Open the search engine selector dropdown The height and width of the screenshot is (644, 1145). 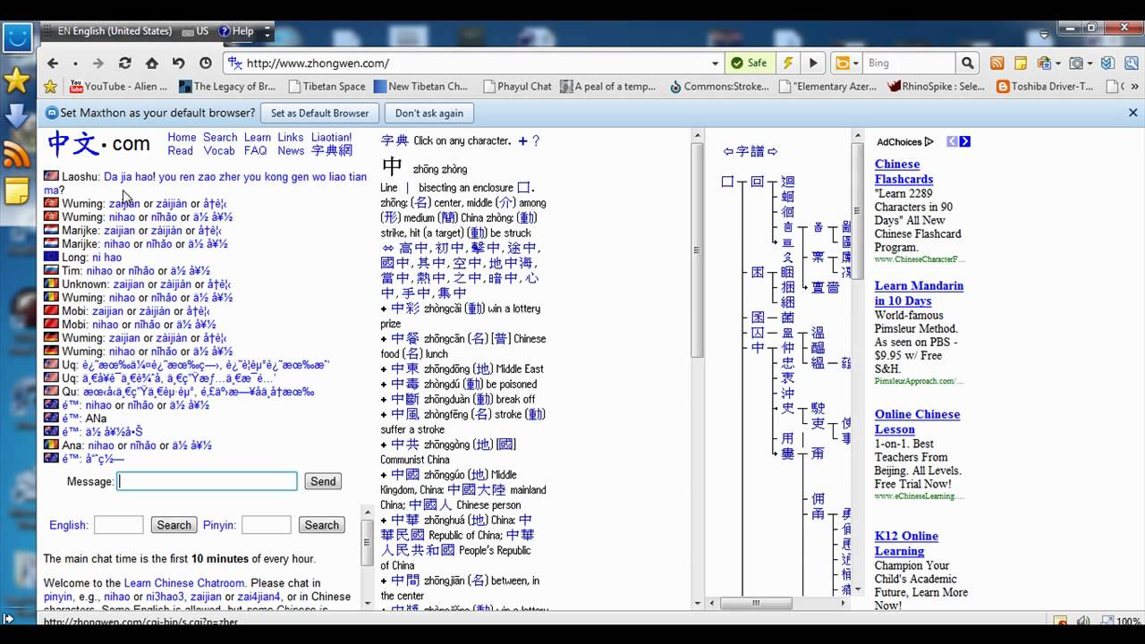(855, 64)
